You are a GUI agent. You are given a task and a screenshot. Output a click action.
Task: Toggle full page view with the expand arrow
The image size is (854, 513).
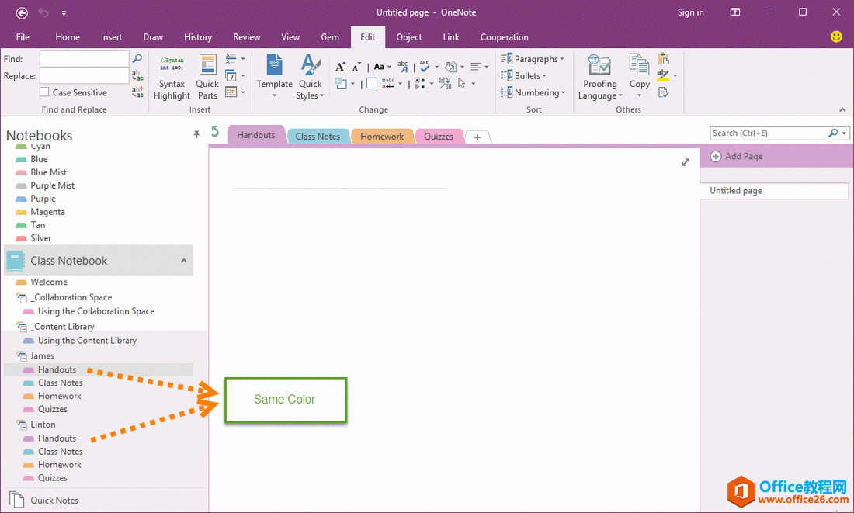point(686,161)
